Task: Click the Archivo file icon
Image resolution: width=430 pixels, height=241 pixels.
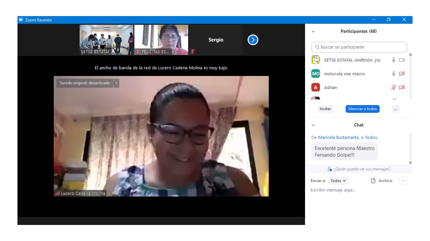Action: (x=373, y=181)
